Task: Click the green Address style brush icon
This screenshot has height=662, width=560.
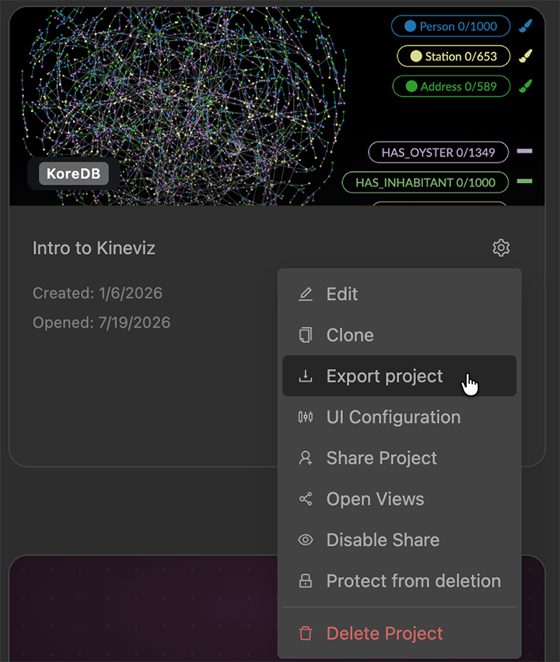Action: (x=526, y=86)
